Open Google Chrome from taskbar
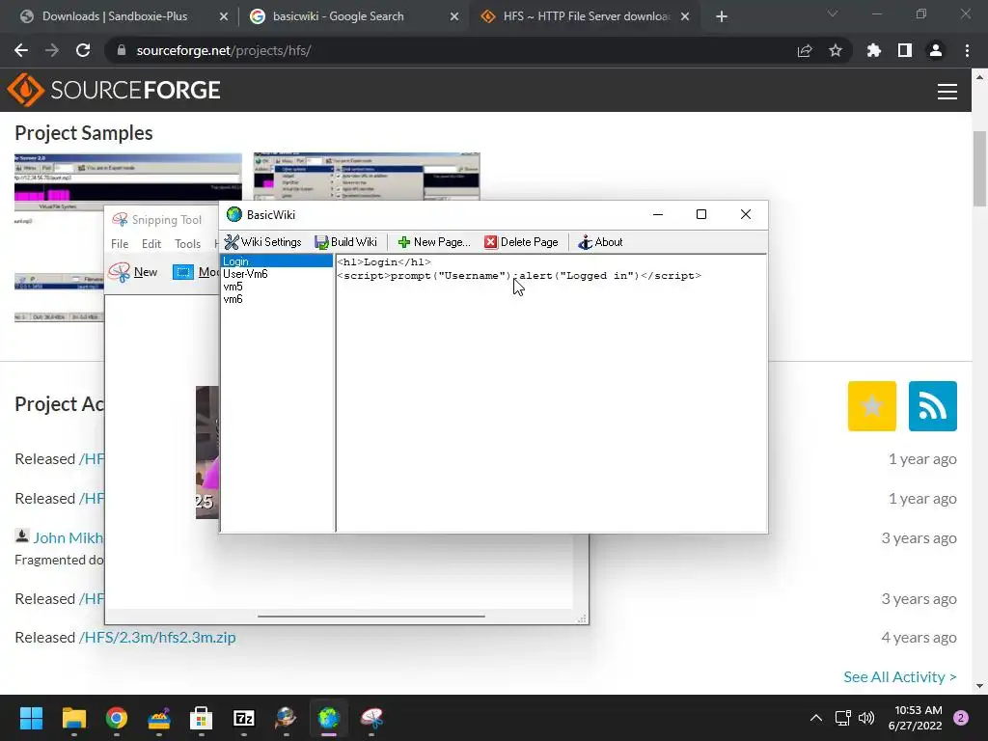 coord(117,718)
